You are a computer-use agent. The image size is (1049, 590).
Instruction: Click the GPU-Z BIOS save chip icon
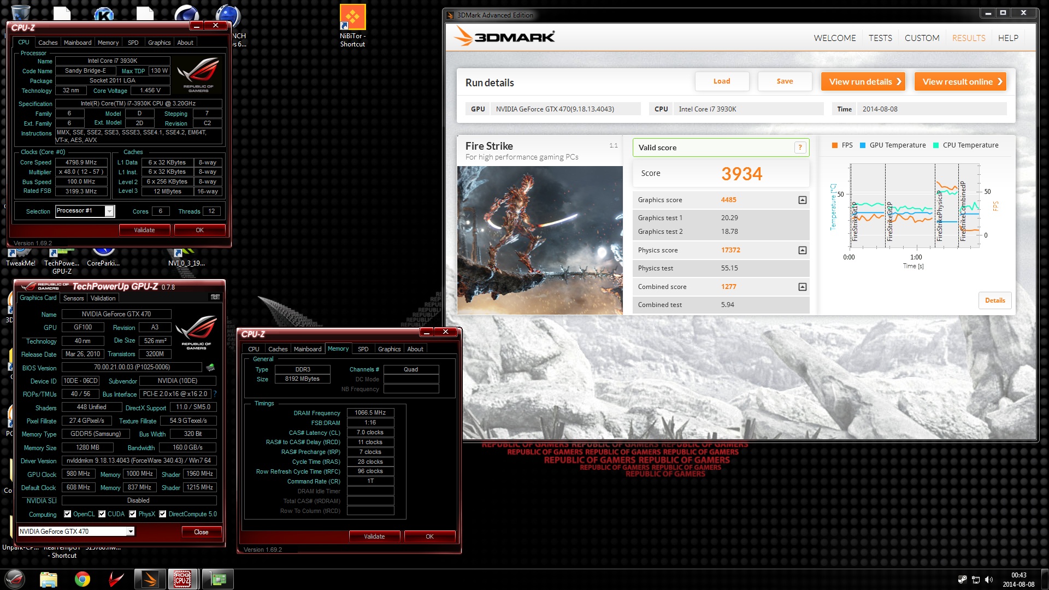210,367
